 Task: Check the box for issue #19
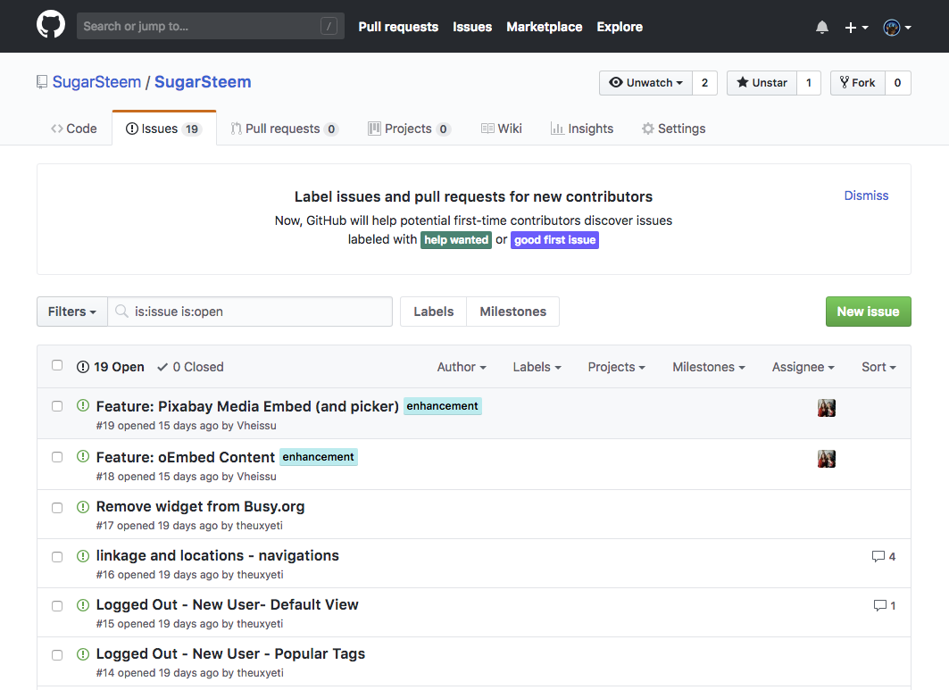(x=57, y=406)
